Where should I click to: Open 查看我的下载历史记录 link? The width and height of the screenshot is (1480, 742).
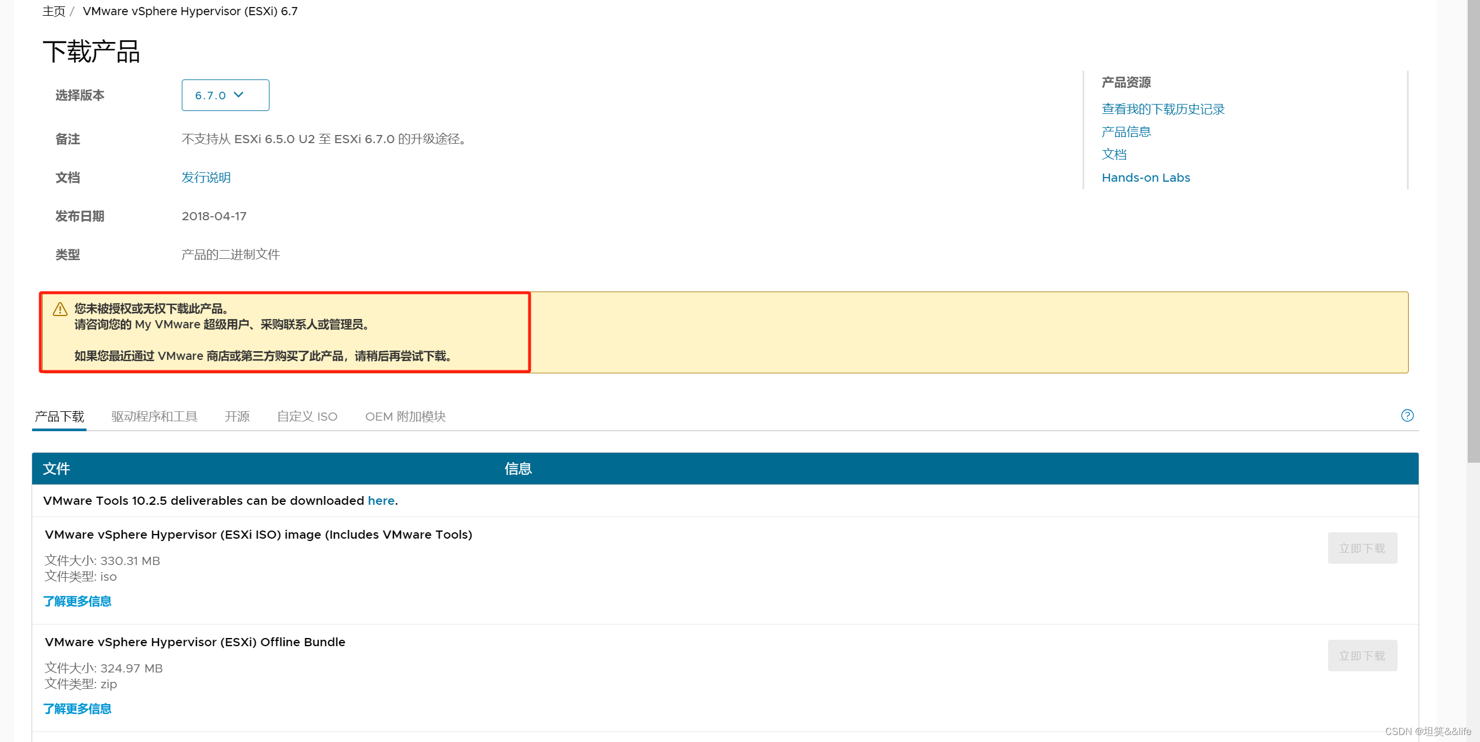pyautogui.click(x=1163, y=109)
